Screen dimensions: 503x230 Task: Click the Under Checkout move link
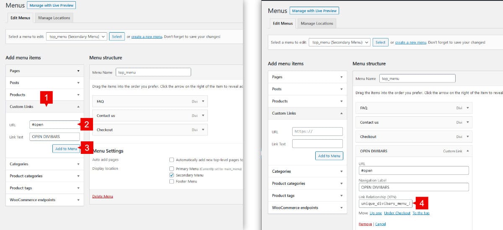pos(397,213)
